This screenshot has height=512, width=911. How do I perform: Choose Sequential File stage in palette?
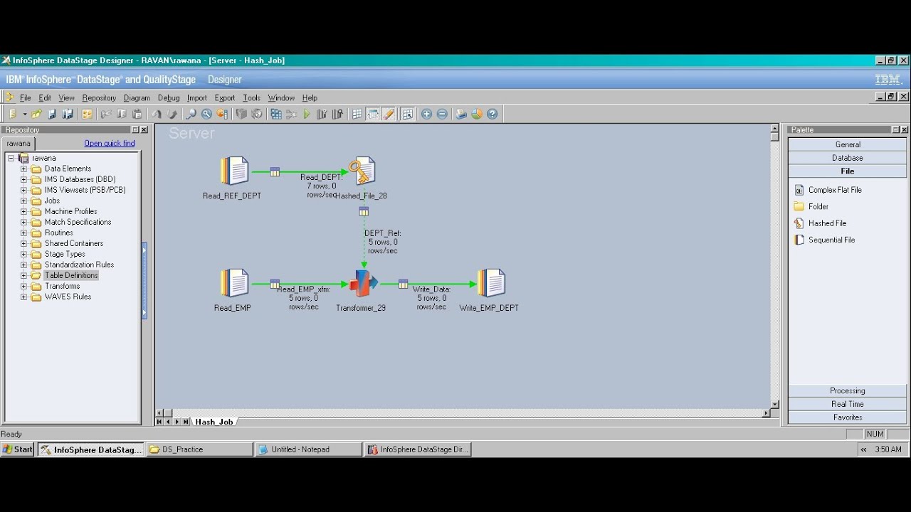[831, 240]
